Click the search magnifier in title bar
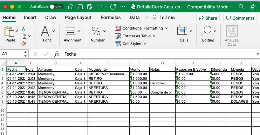Screen dimensions: 260x135 click(241, 7)
